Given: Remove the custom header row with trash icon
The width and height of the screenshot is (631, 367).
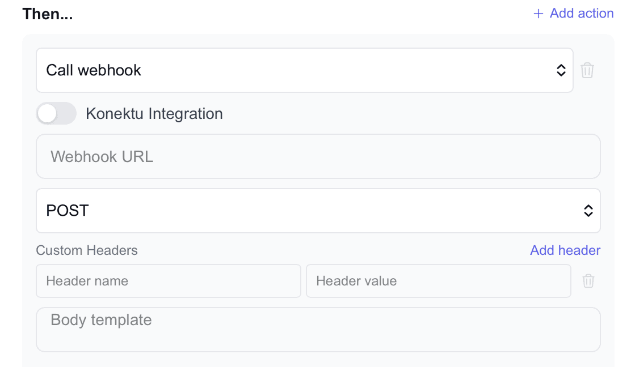Looking at the screenshot, I should pos(588,281).
